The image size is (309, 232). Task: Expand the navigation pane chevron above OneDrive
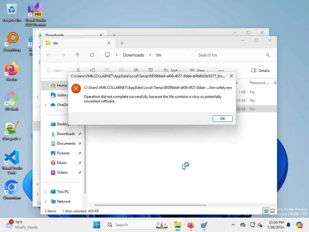37,97
